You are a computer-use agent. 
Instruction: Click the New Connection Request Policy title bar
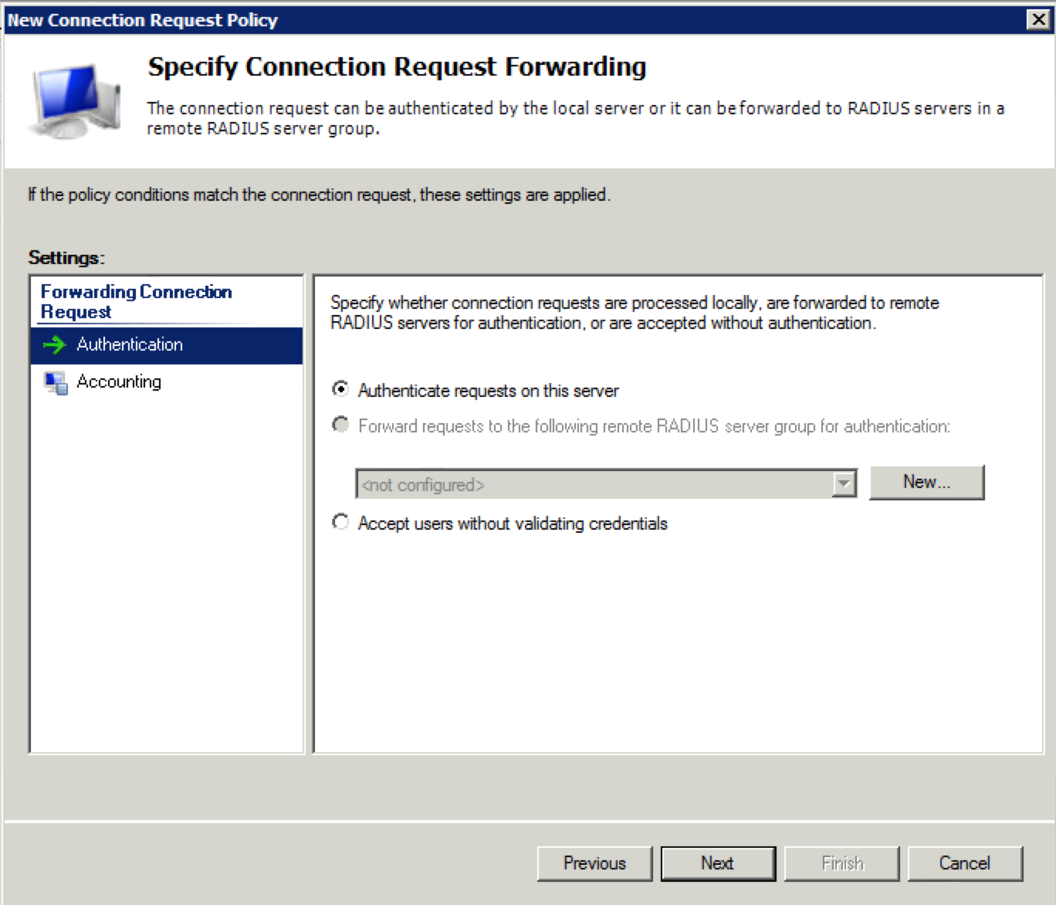pyautogui.click(x=528, y=20)
